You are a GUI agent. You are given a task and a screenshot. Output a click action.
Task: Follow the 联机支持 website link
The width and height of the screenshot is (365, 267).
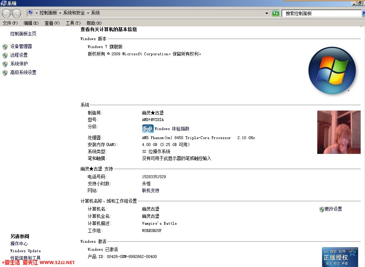point(150,190)
